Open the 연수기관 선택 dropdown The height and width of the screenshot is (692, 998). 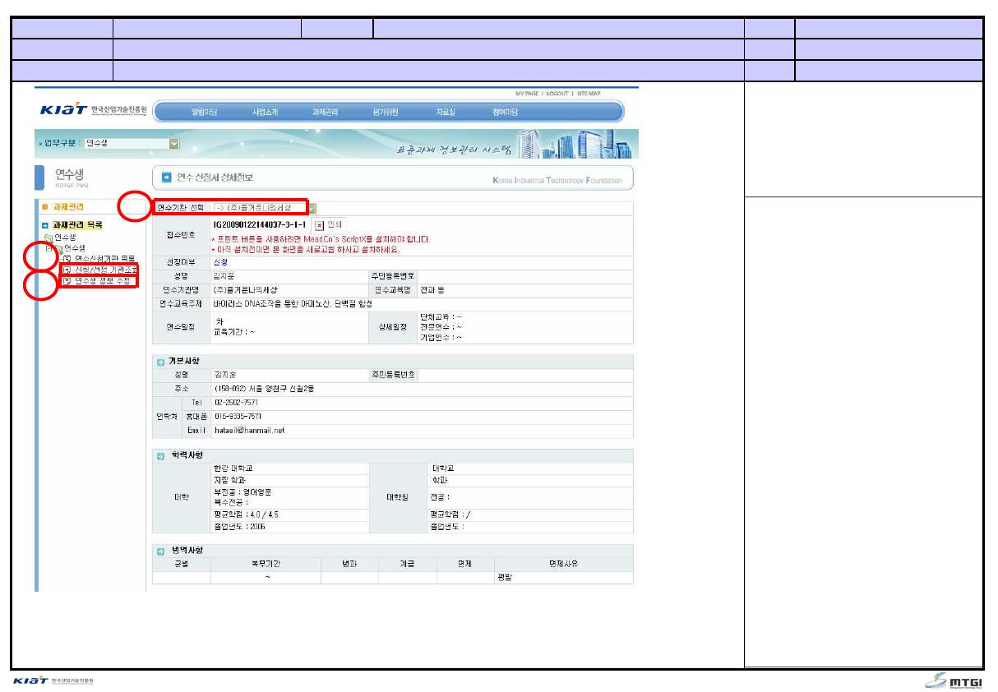click(263, 208)
